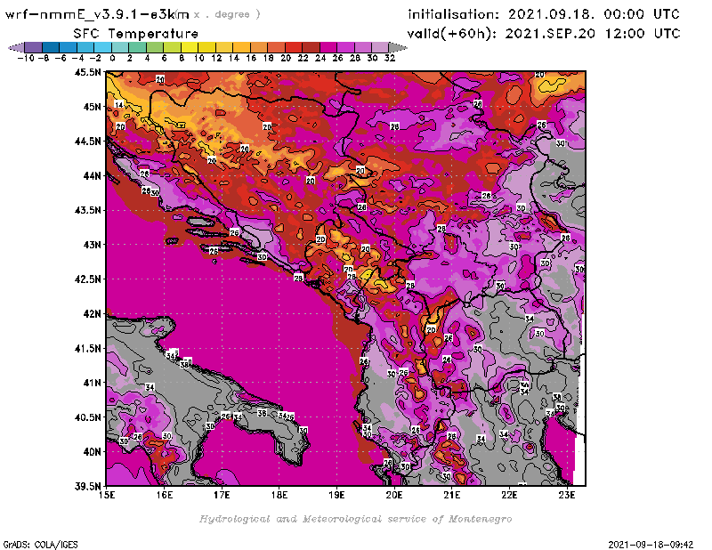Click the 'initialisation: 2021.09.18. 00:00 UTC' line
This screenshot has height=550, width=712.
pyautogui.click(x=544, y=14)
